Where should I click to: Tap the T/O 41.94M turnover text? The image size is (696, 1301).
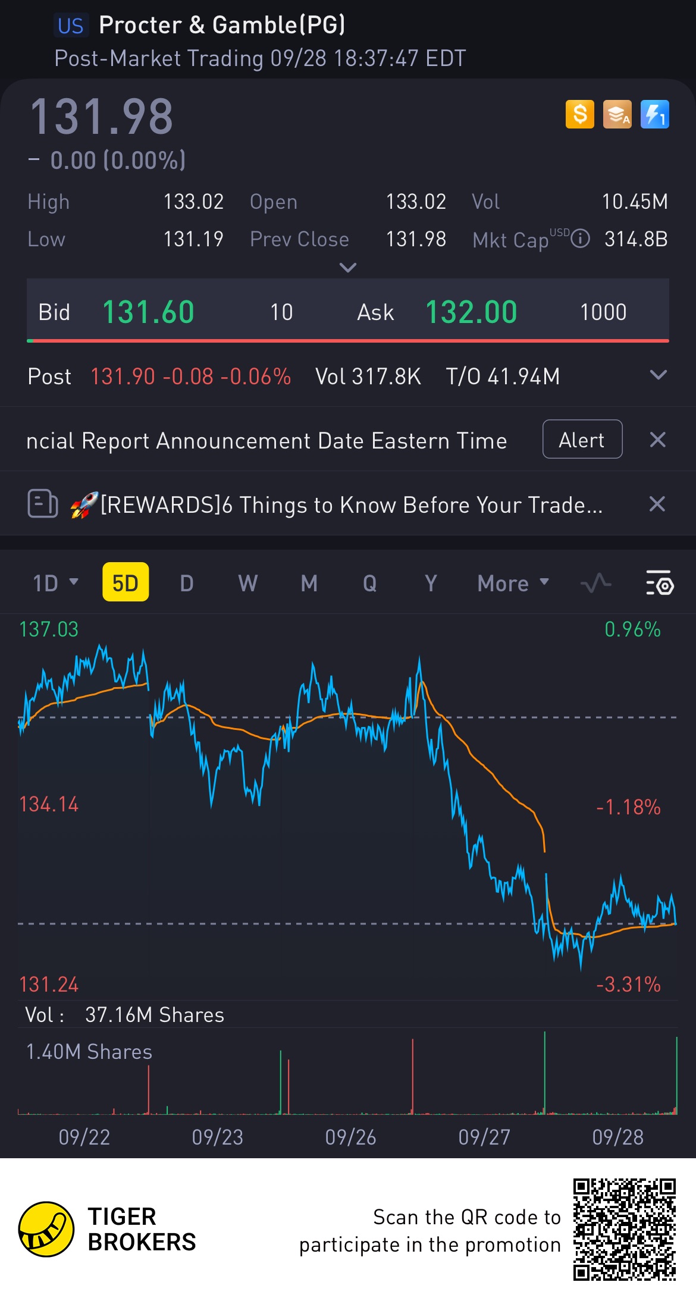click(x=503, y=377)
